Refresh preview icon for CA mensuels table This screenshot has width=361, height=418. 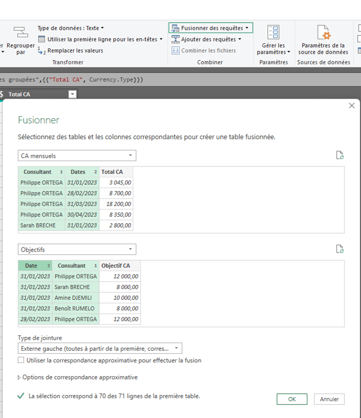340,155
